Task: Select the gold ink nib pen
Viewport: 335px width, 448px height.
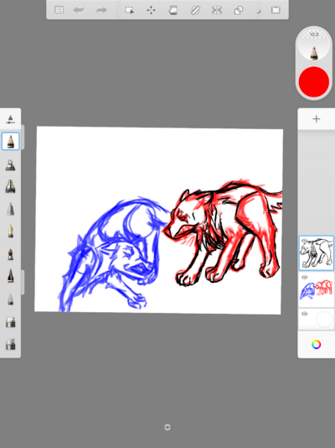Action: (x=11, y=232)
